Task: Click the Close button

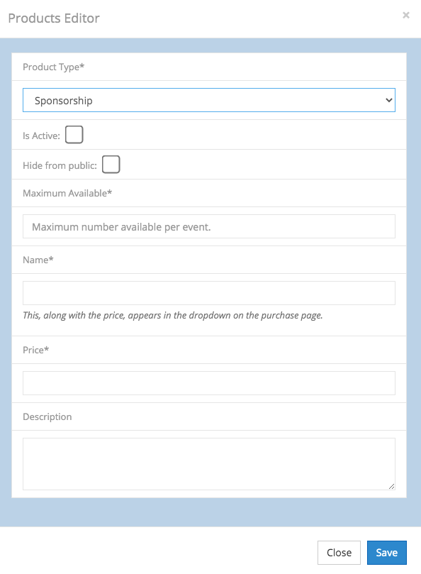Action: (339, 553)
